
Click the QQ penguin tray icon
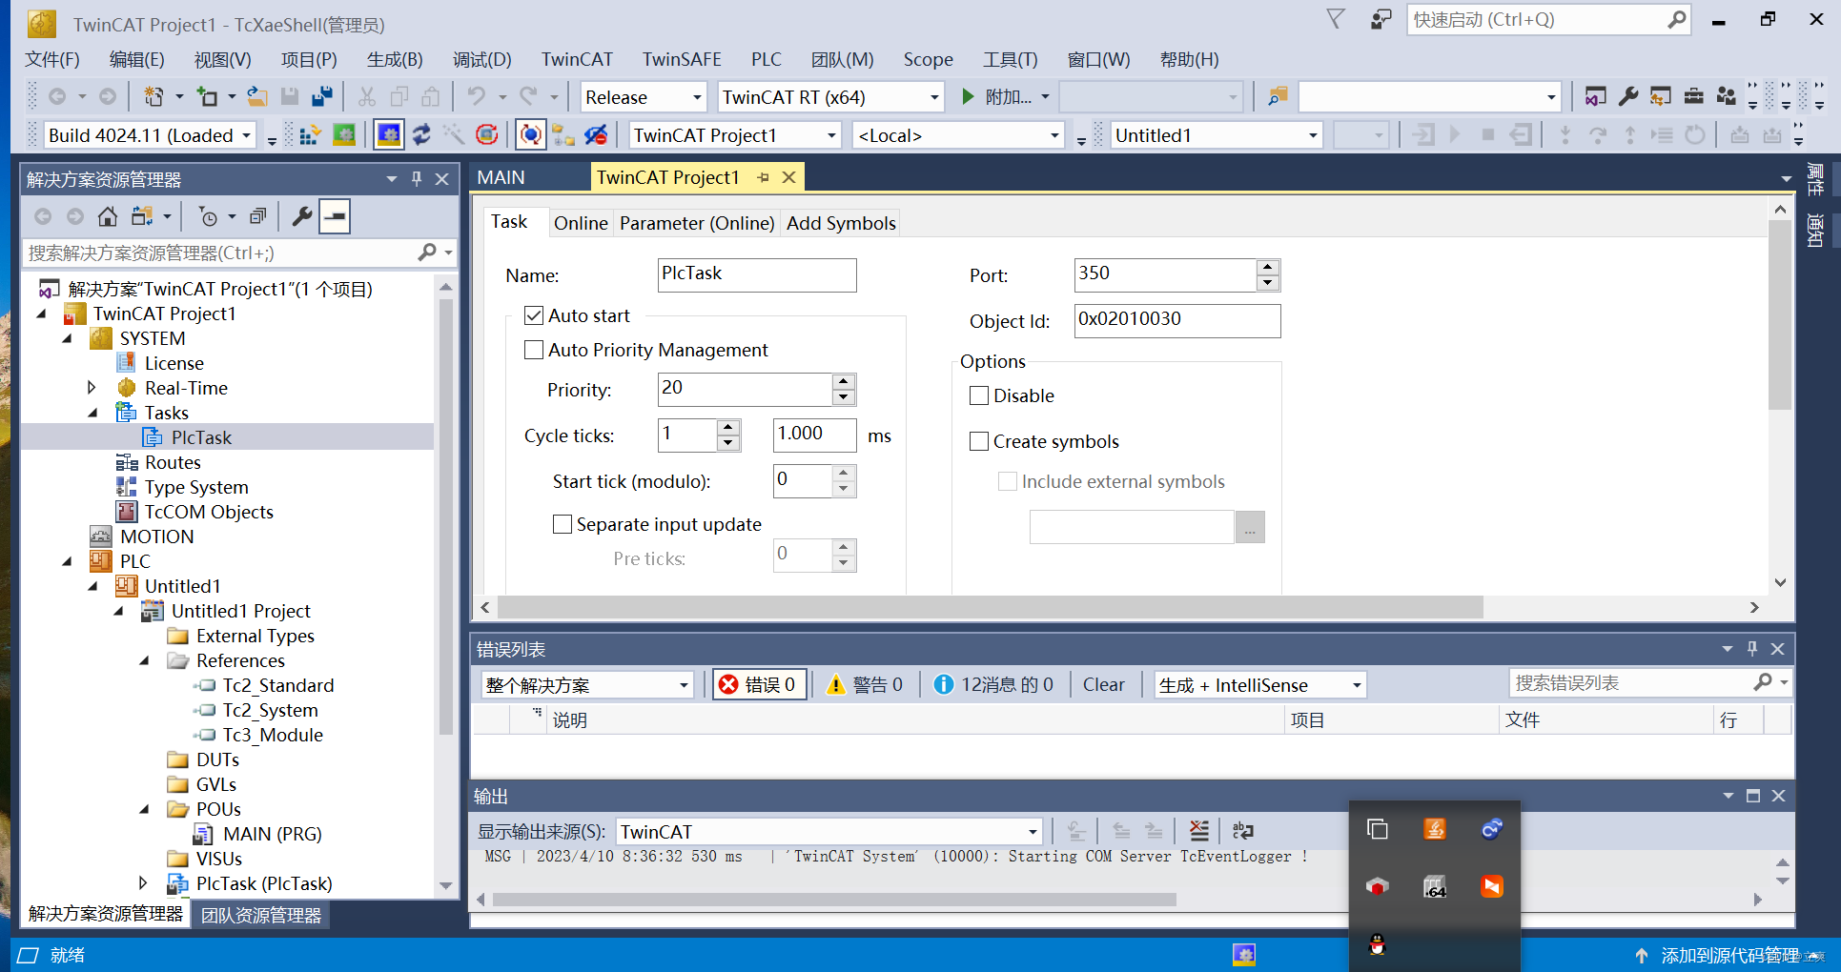[x=1377, y=944]
